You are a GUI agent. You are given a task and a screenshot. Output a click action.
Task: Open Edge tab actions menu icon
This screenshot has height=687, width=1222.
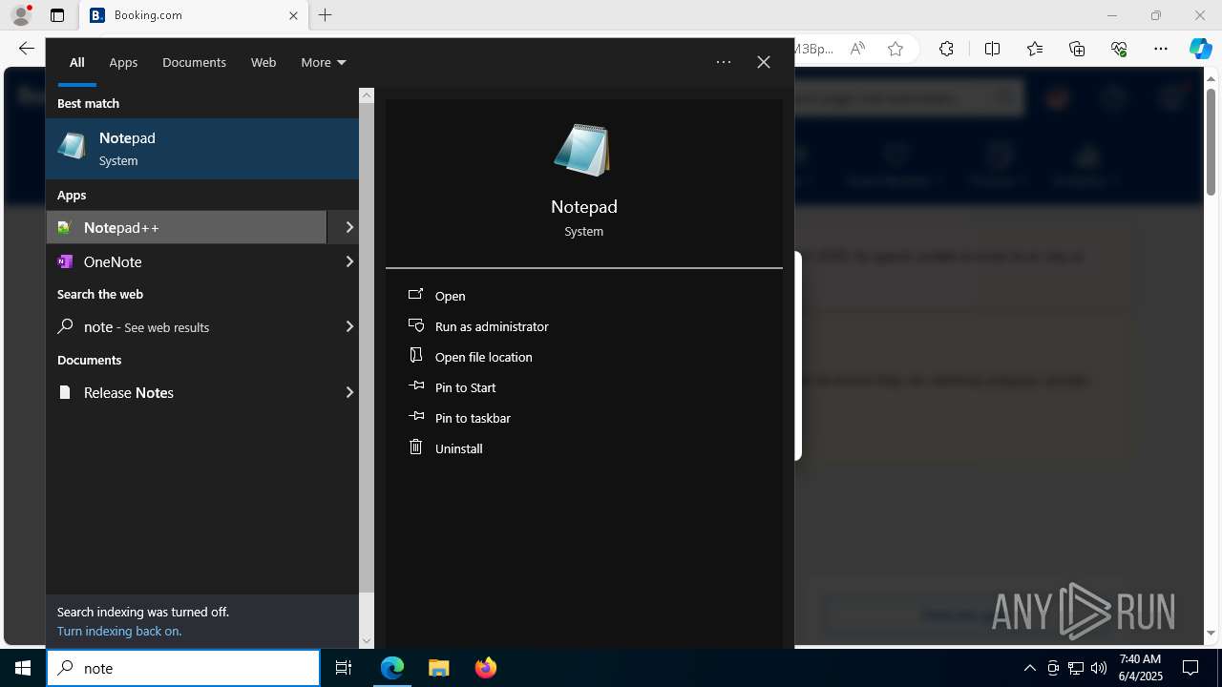[x=57, y=15]
